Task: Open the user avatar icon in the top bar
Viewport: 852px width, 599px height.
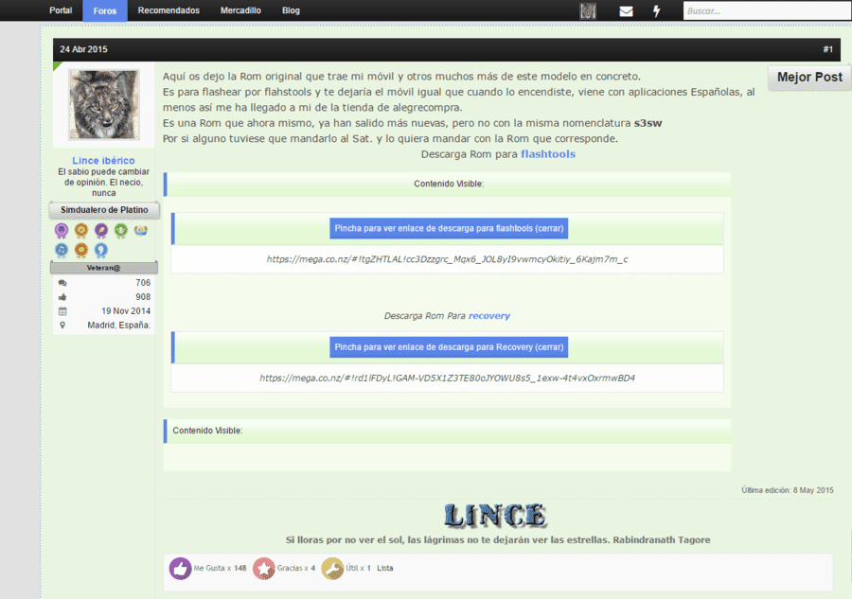Action: (x=588, y=10)
